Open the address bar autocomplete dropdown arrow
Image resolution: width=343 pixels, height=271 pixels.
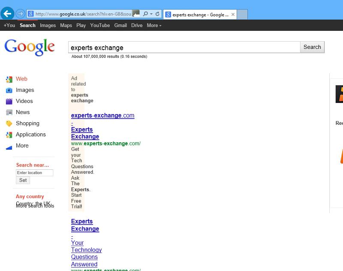tap(151, 14)
